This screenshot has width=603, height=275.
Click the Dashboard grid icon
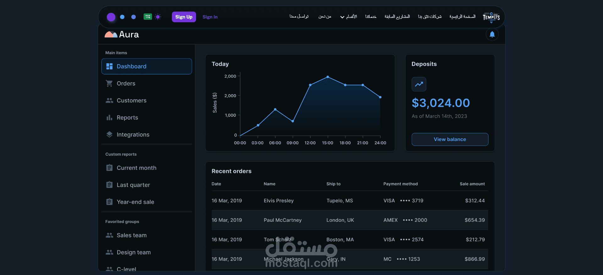[x=109, y=66]
